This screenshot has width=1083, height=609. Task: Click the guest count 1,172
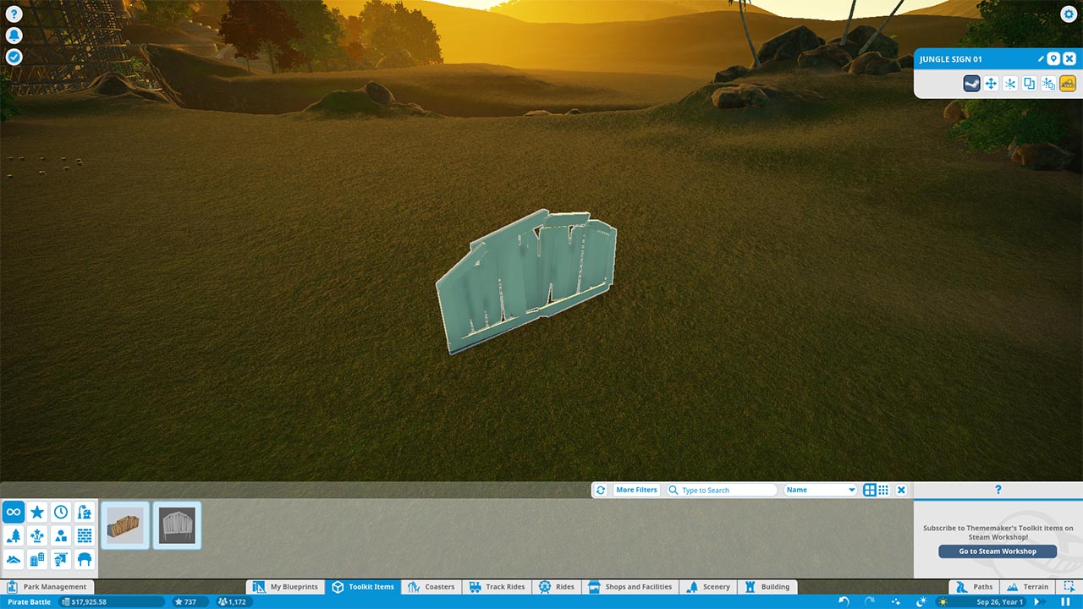pos(233,602)
